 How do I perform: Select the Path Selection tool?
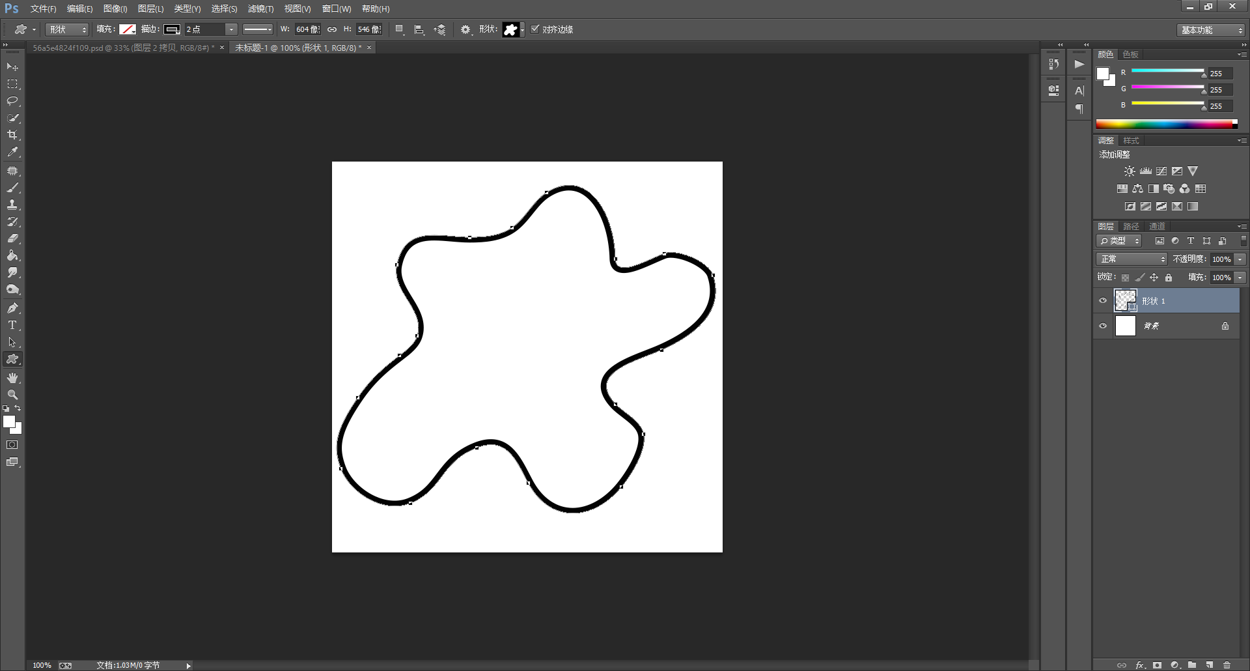pos(12,342)
